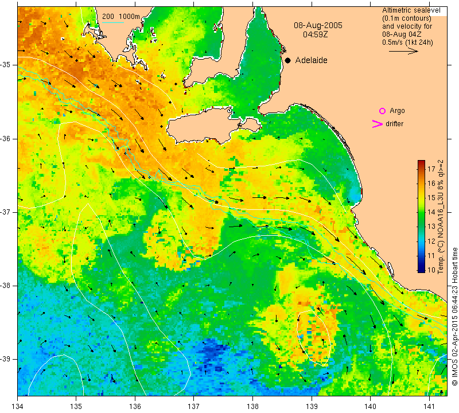Click the 135 longitude axis label

pyautogui.click(x=76, y=406)
